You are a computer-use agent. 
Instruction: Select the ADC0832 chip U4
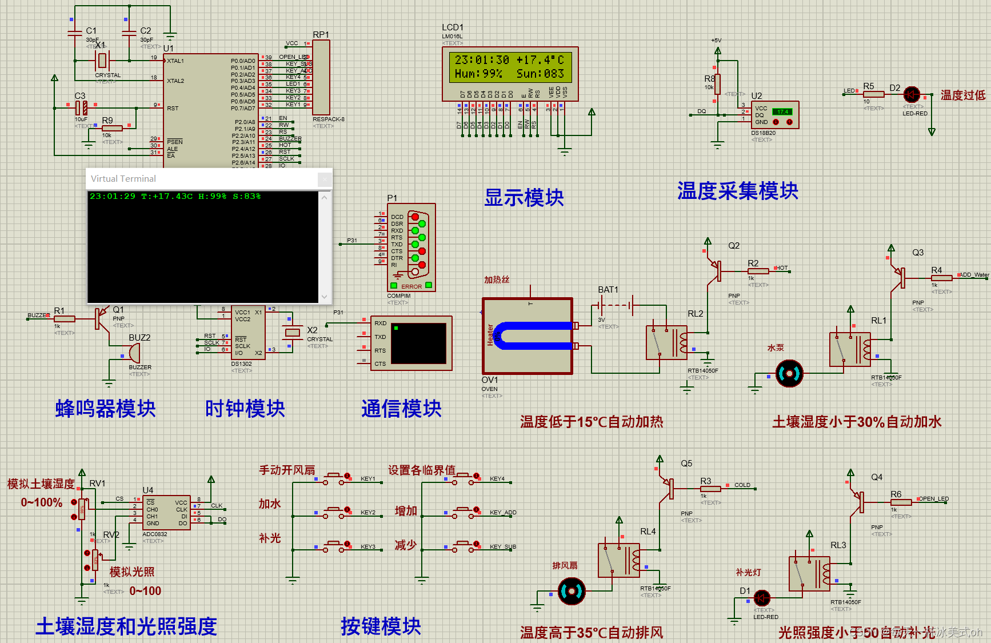[x=166, y=513]
